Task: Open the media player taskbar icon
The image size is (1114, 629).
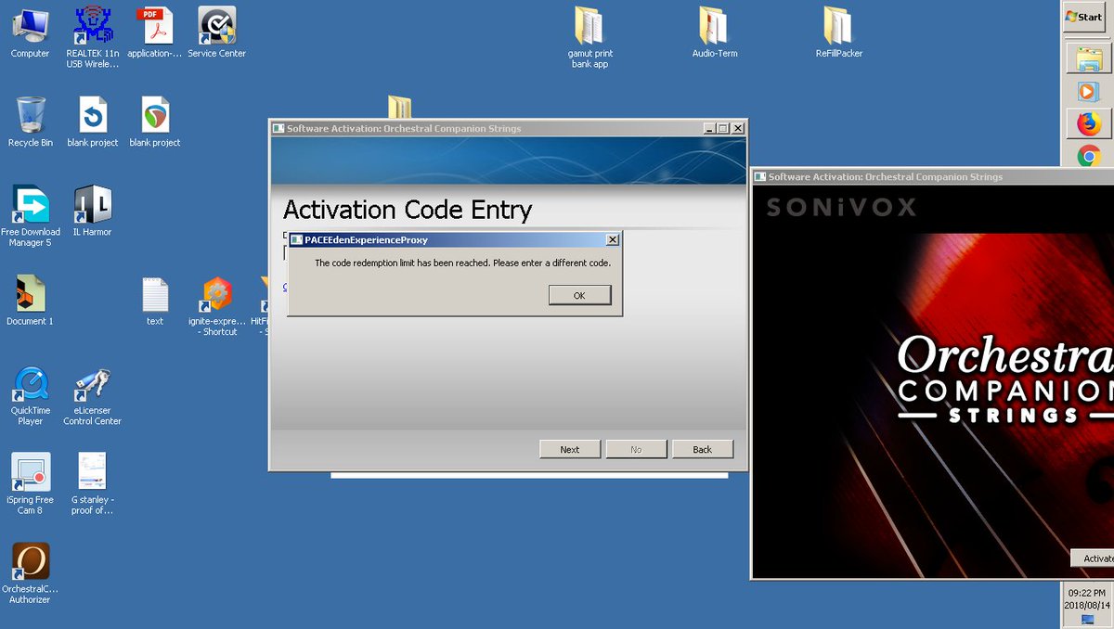Action: (x=1088, y=92)
